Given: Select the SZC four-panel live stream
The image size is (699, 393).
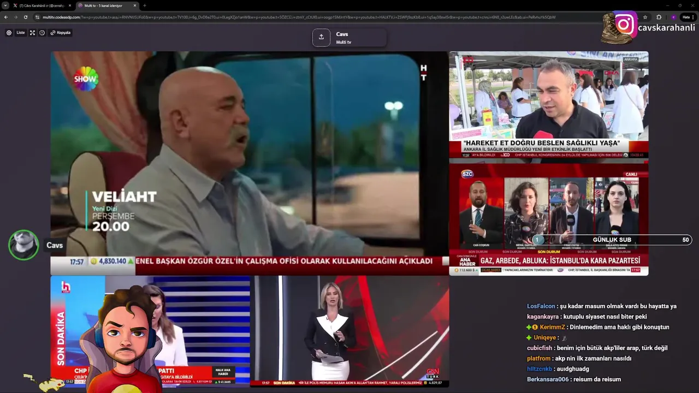Looking at the screenshot, I should tap(549, 219).
